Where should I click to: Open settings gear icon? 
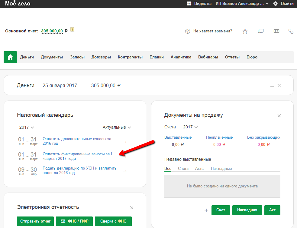coord(275,4)
